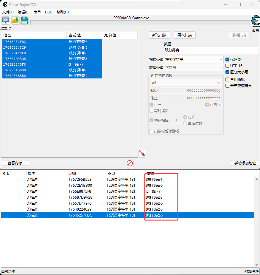Click the 当前值 column header
This screenshot has height=275, width=260.
[x=84, y=35]
